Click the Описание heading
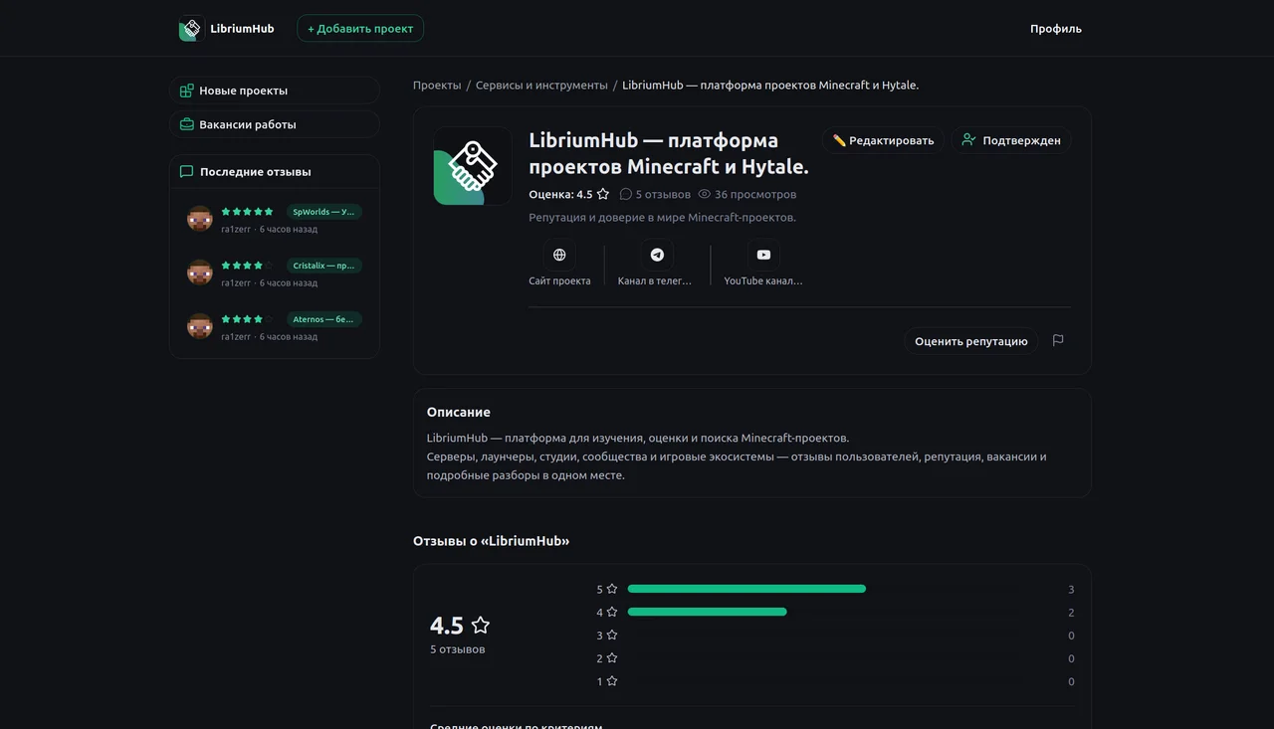1274x729 pixels. tap(459, 412)
